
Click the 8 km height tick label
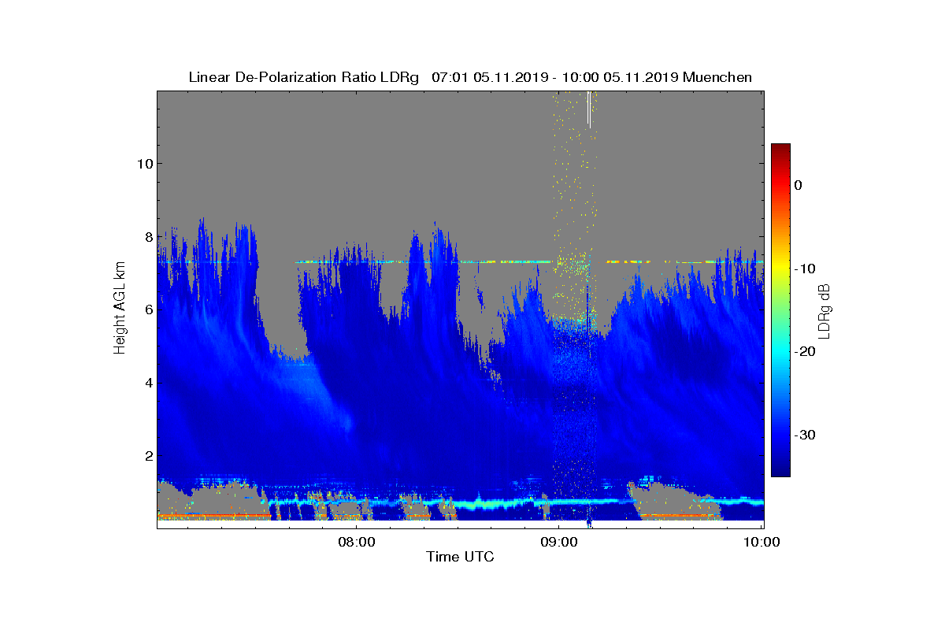[x=147, y=236]
